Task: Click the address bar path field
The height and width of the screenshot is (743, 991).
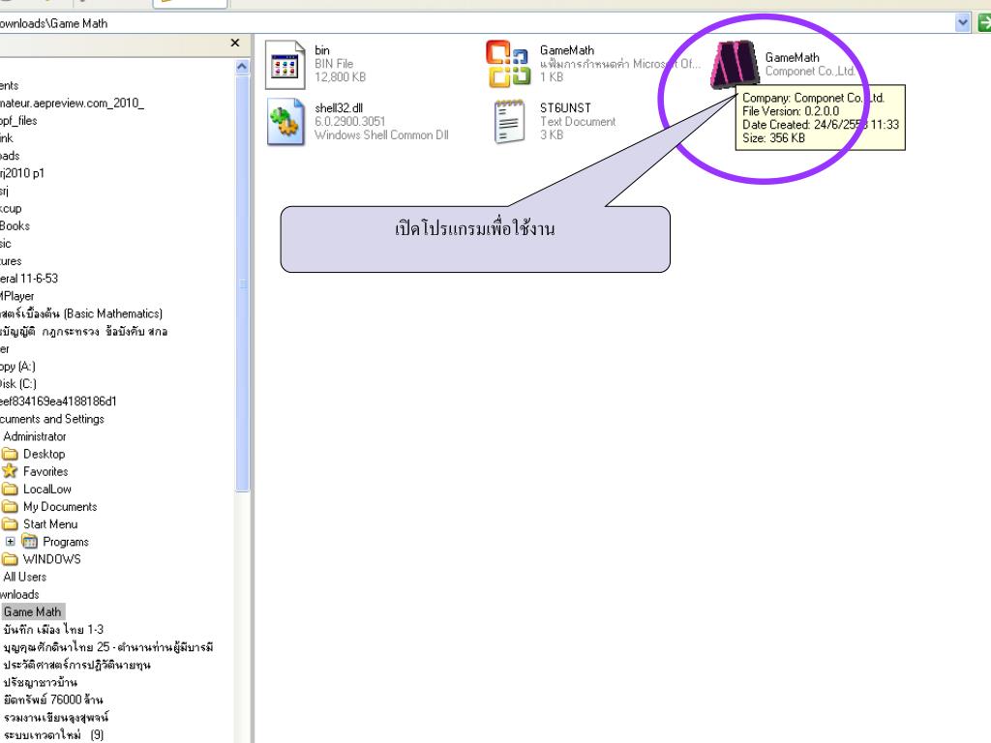Action: coord(476,23)
